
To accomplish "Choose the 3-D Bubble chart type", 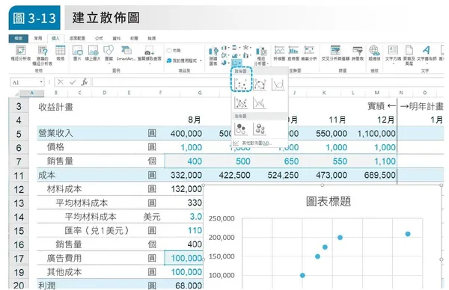I will tap(260, 129).
